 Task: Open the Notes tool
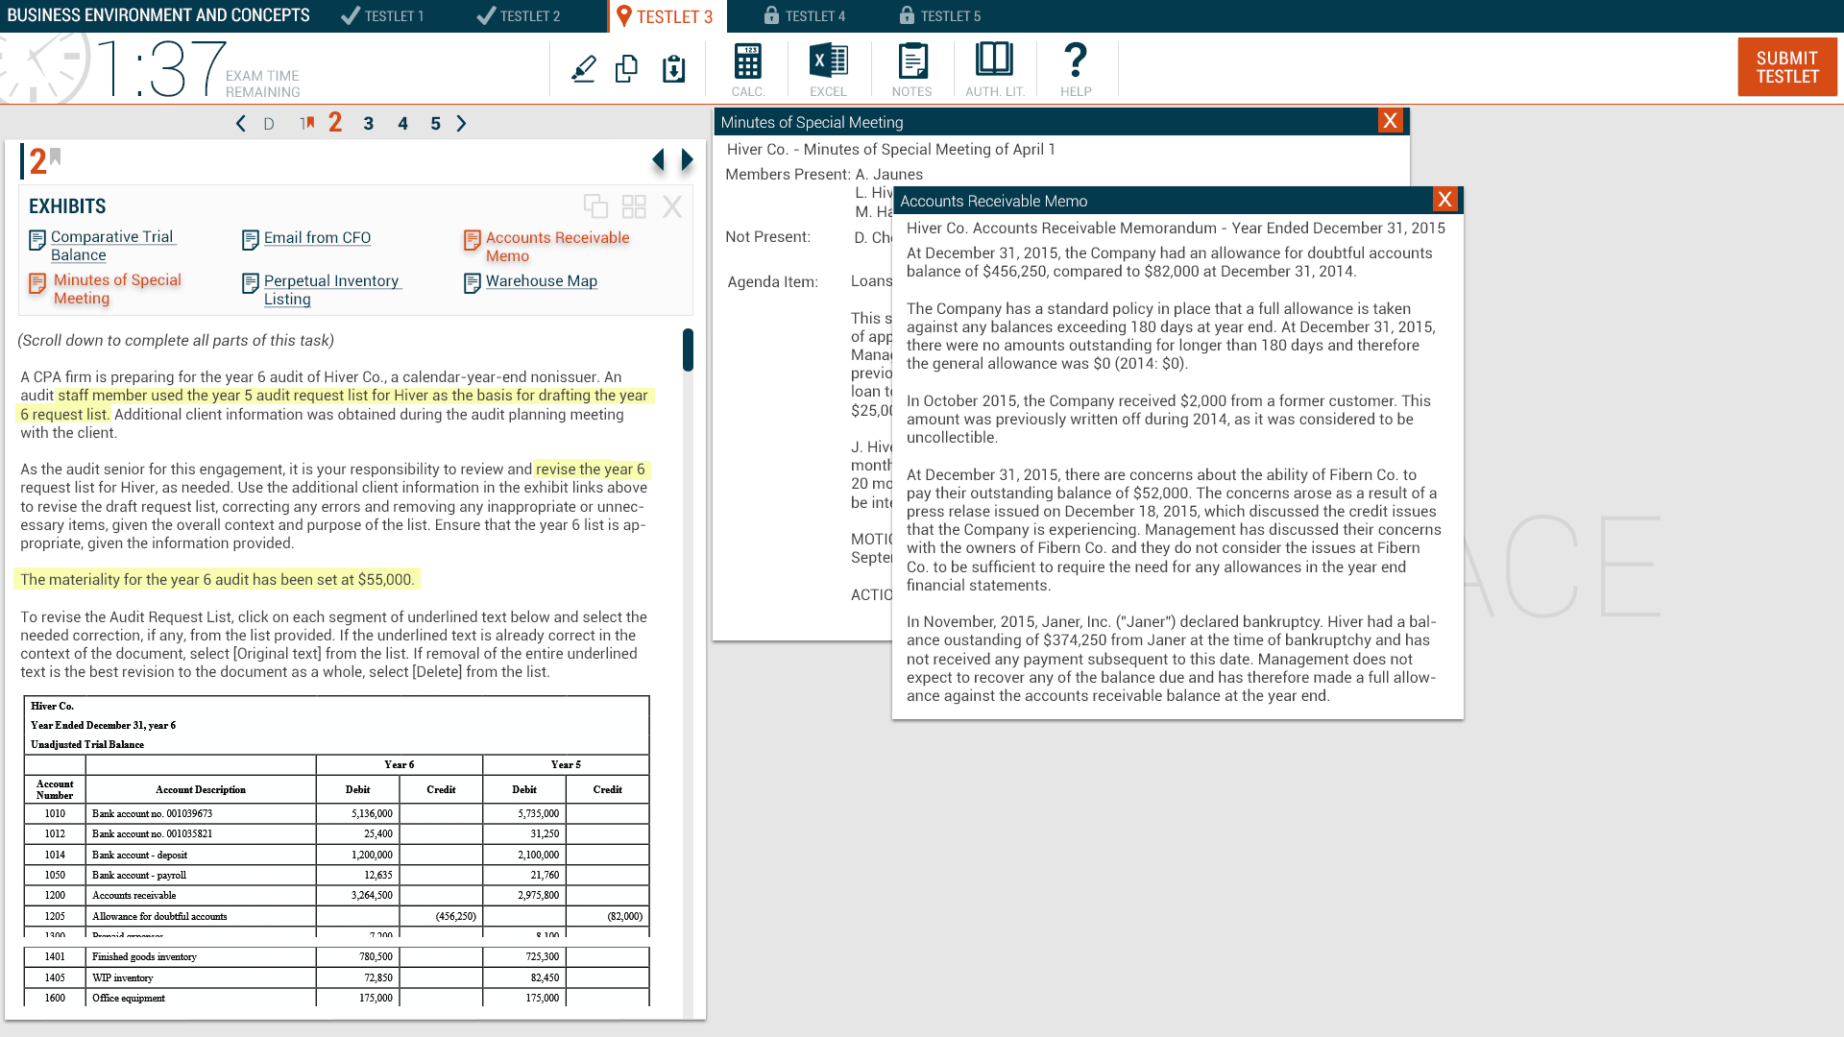[x=911, y=69]
